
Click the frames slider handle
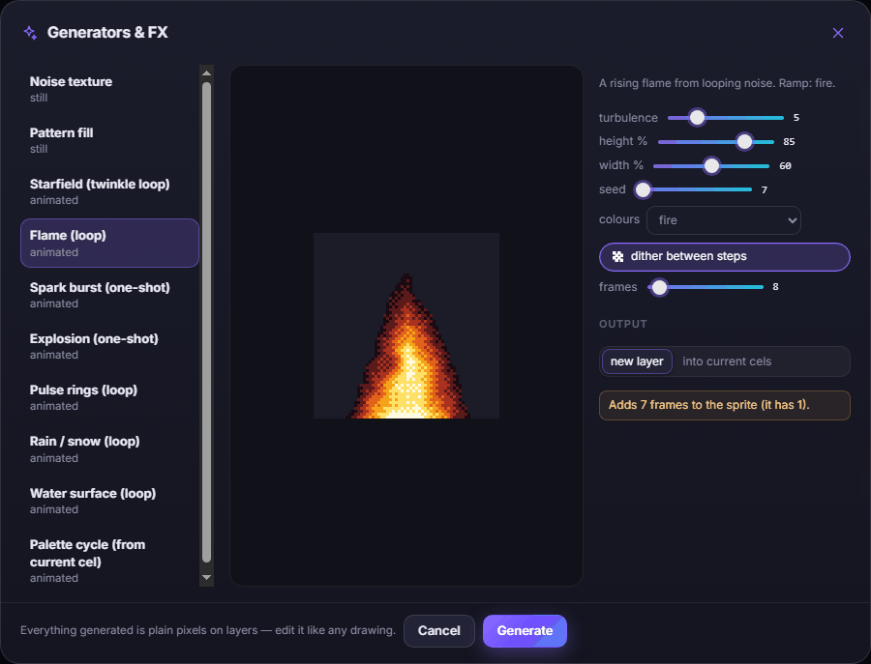click(659, 287)
